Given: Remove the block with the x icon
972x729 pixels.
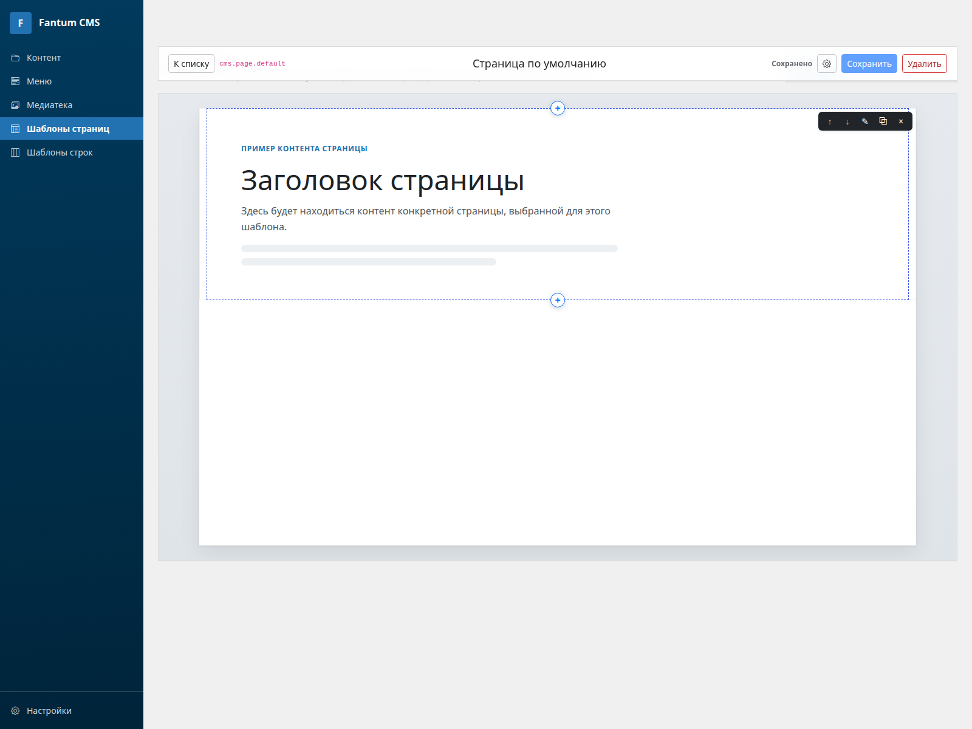Looking at the screenshot, I should (901, 122).
